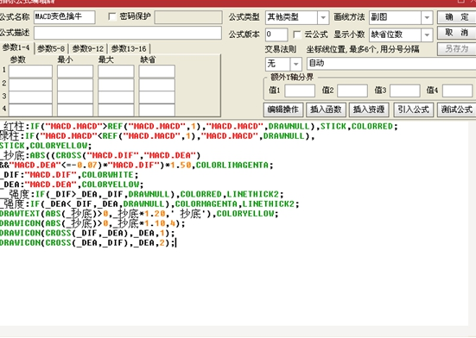This screenshot has height=338, width=476.
Task: Click the last DRAWICON CROSS(_DEA,_DIF) line
Action: pyautogui.click(x=87, y=243)
